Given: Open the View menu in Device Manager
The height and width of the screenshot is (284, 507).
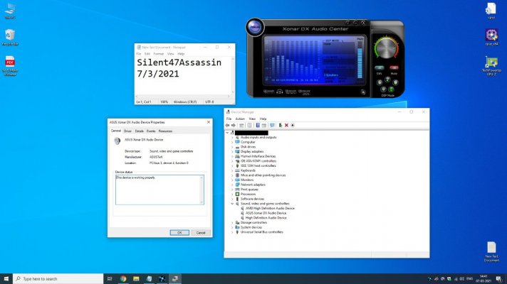Looking at the screenshot, I should coord(252,119).
